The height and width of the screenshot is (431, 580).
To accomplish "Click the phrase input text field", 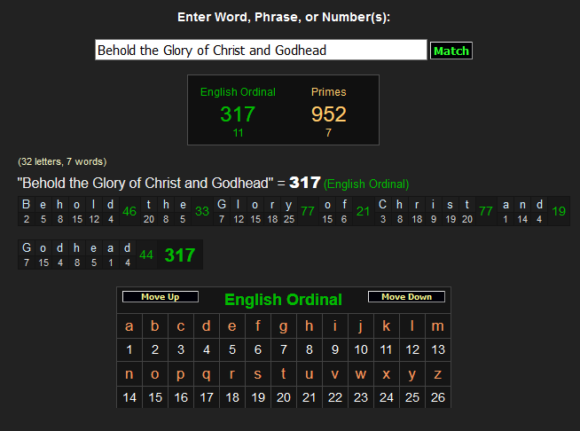I will coord(261,51).
